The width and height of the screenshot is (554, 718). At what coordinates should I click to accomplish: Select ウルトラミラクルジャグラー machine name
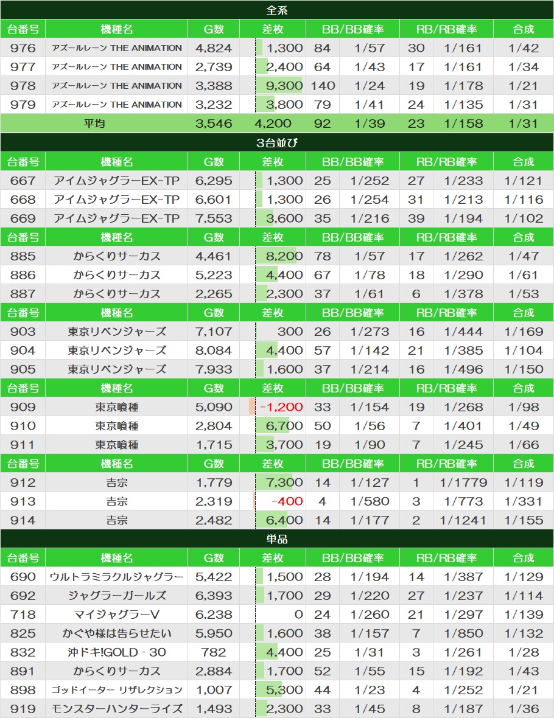tap(116, 577)
